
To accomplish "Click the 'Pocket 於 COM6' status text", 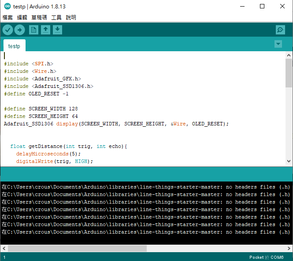I will [x=266, y=257].
